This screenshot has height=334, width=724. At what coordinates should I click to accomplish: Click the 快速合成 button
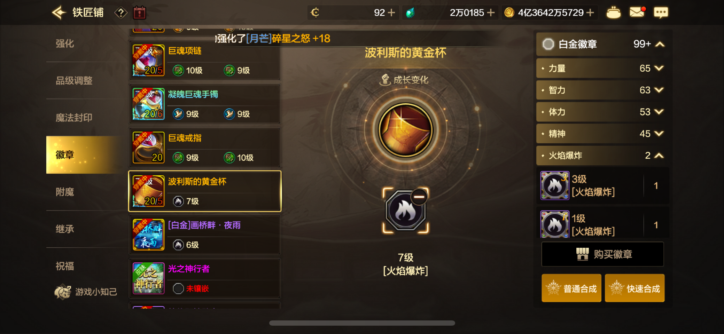(635, 288)
